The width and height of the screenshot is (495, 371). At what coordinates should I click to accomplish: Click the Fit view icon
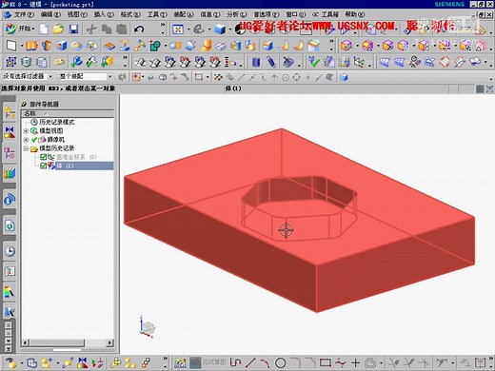click(178, 29)
